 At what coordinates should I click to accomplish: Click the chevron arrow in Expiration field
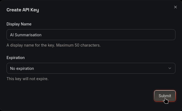tap(170, 68)
